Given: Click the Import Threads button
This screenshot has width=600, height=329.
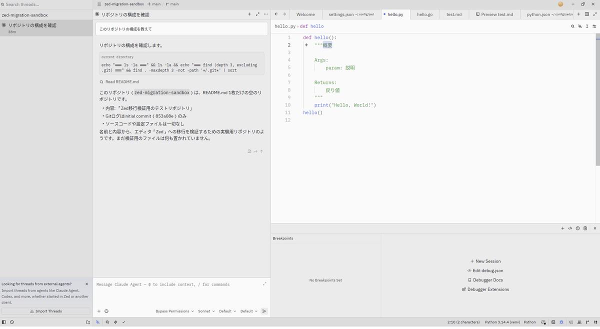Looking at the screenshot, I should coord(46,311).
